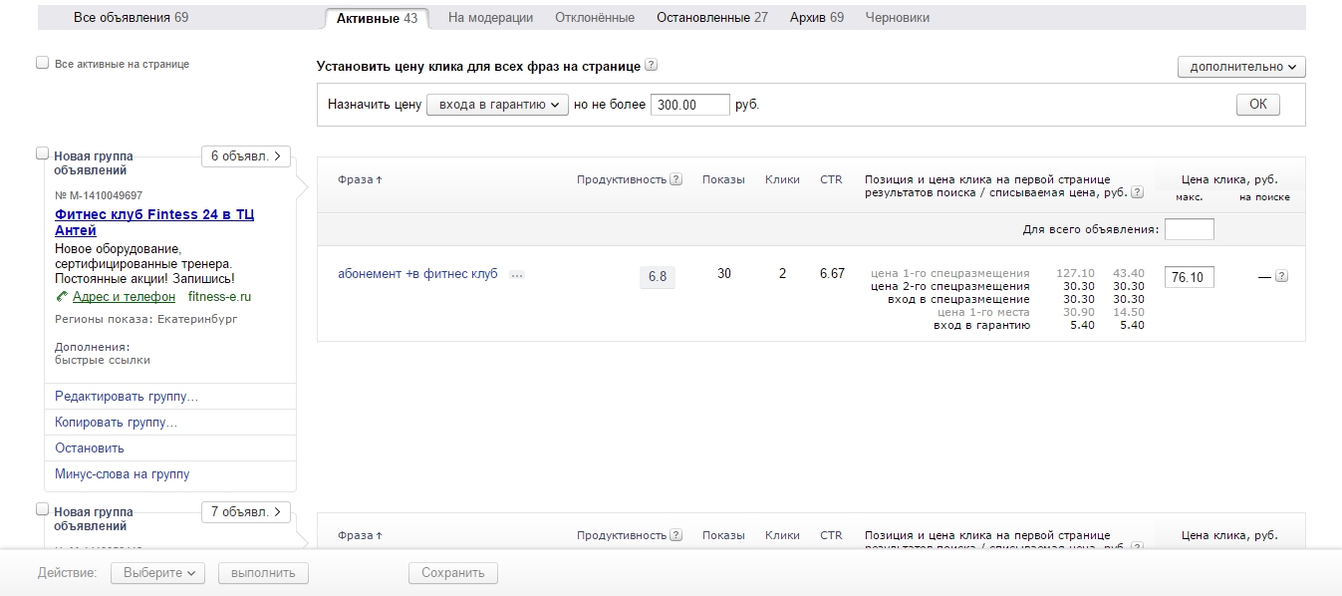Click pencil icon before Адрес и телефон
This screenshot has width=1342, height=596.
click(x=62, y=297)
